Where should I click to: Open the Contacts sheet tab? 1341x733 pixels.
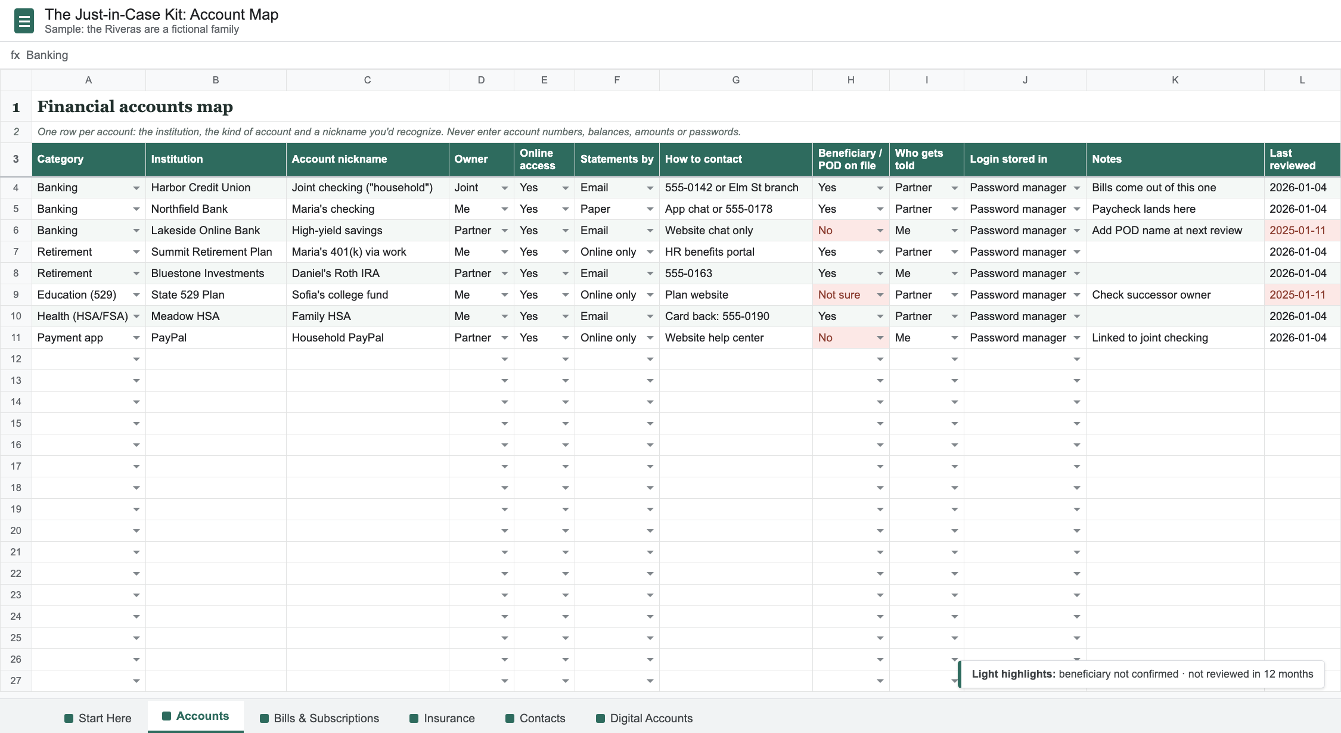tap(535, 718)
